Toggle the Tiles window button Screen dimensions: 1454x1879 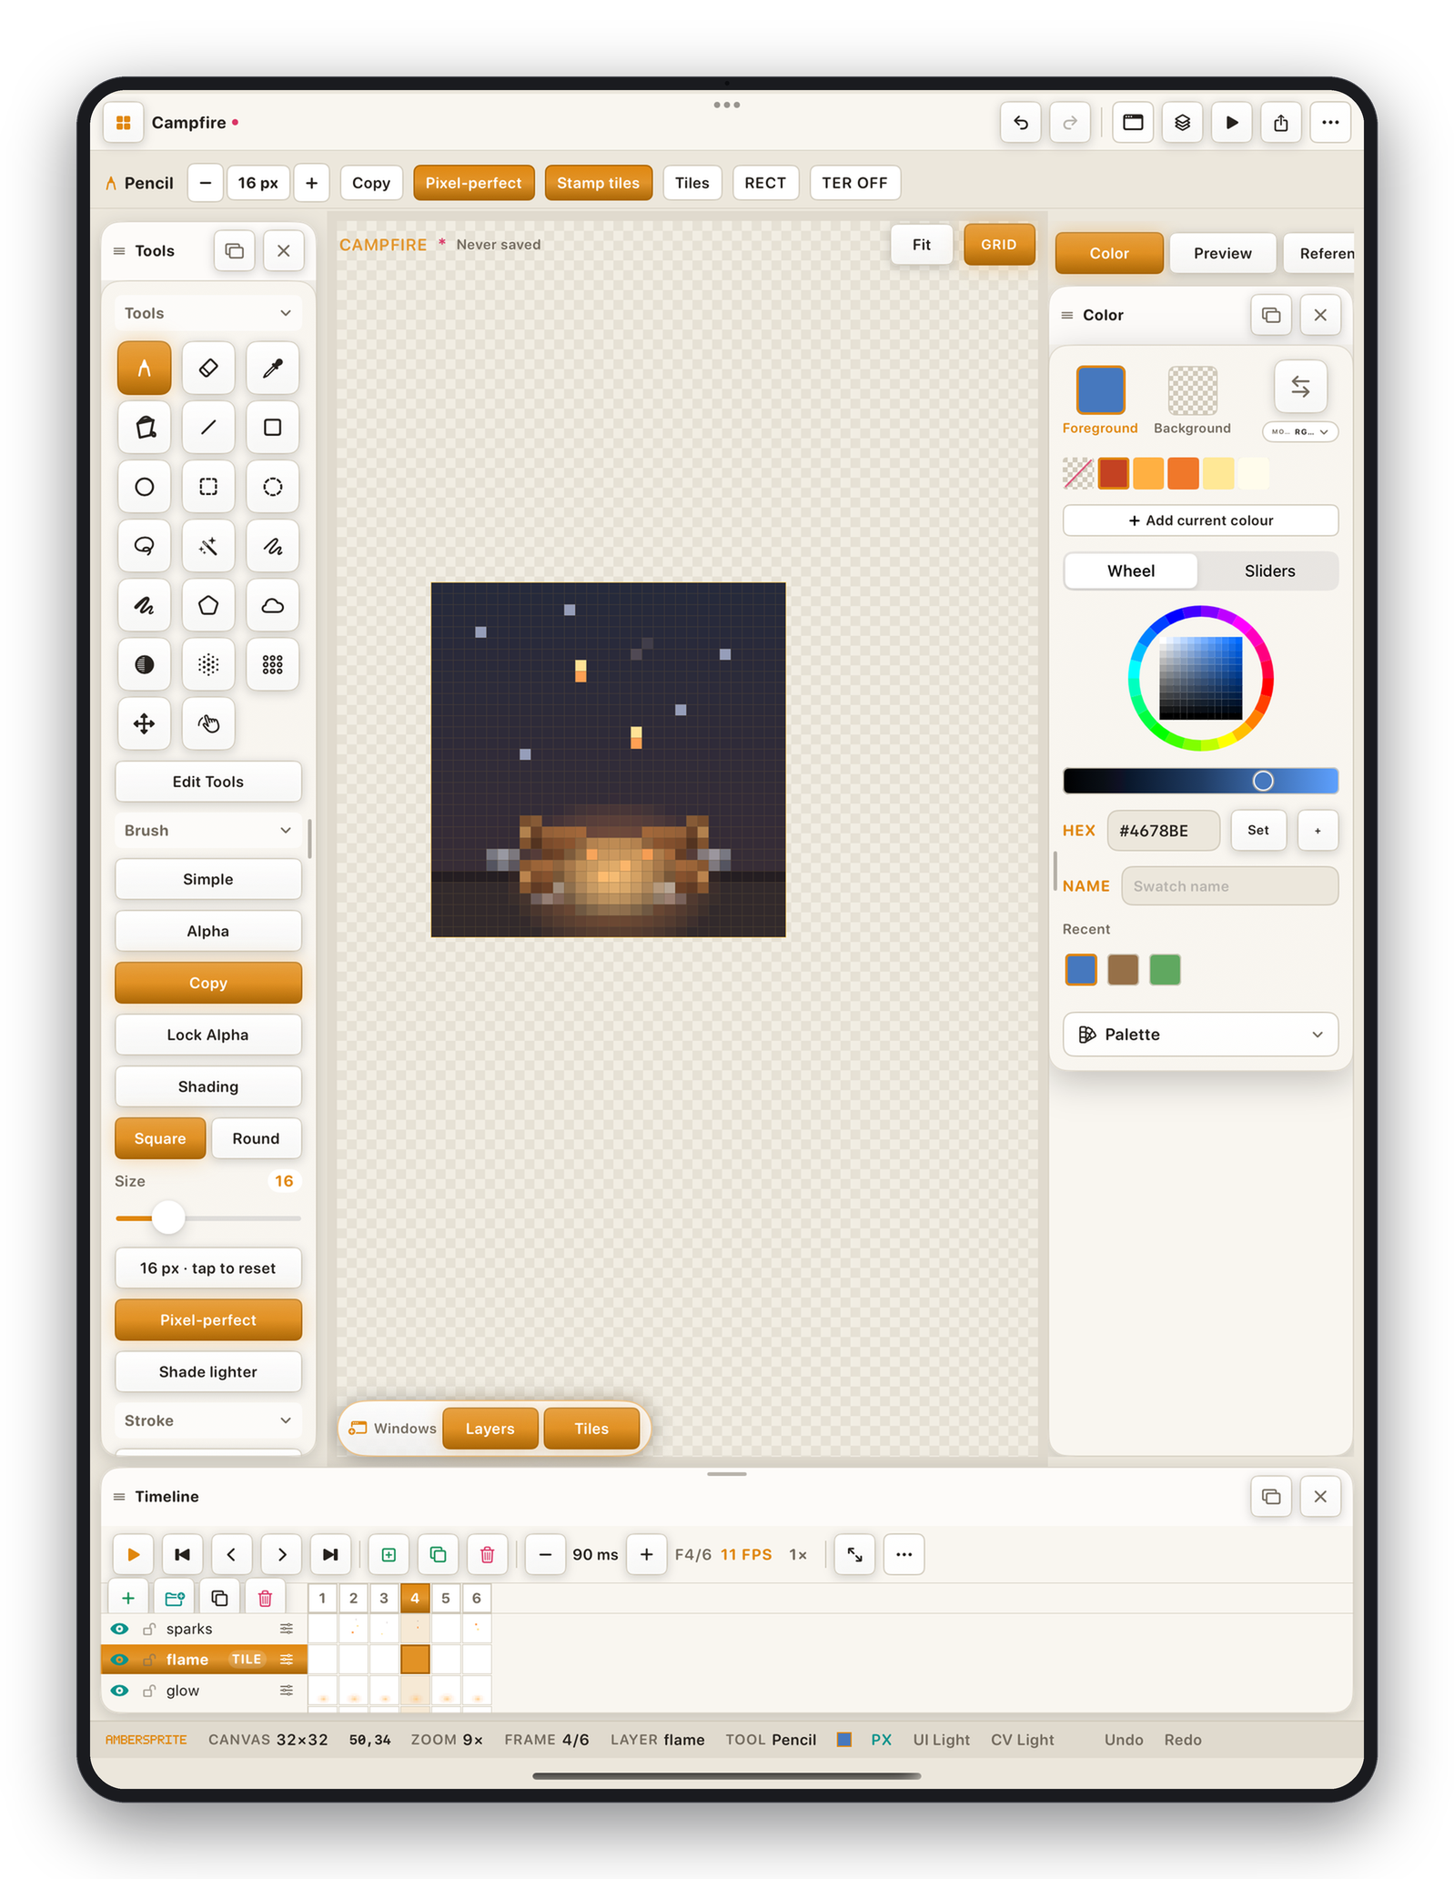click(x=591, y=1429)
